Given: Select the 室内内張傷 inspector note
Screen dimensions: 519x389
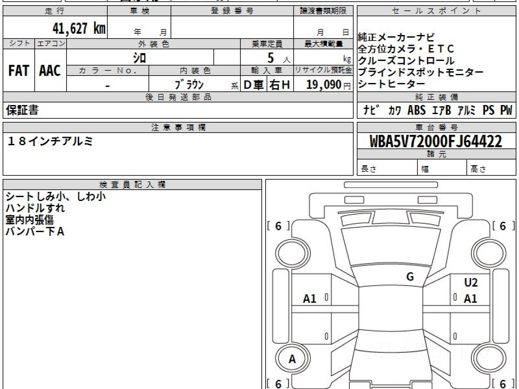Looking at the screenshot, I should coord(30,220).
